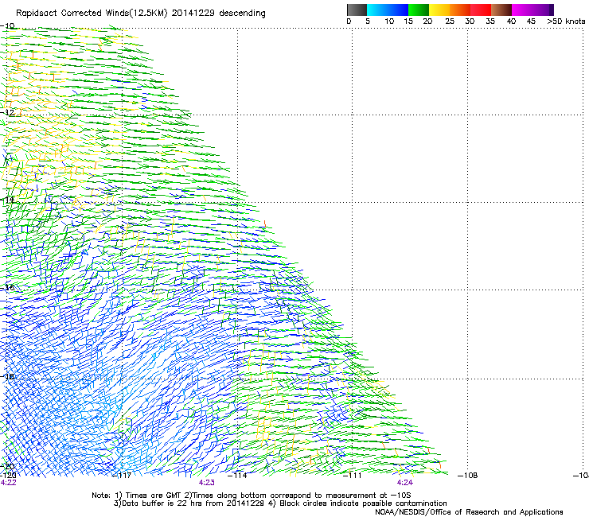Pick the green 15–20 knots legend color
Viewport: 589px width, 517px height.
[419, 10]
